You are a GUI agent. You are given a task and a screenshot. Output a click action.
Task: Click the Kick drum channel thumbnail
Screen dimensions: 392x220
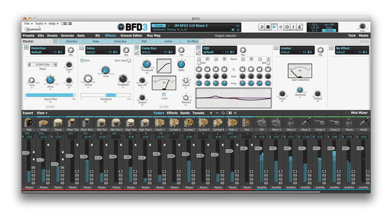pos(29,123)
